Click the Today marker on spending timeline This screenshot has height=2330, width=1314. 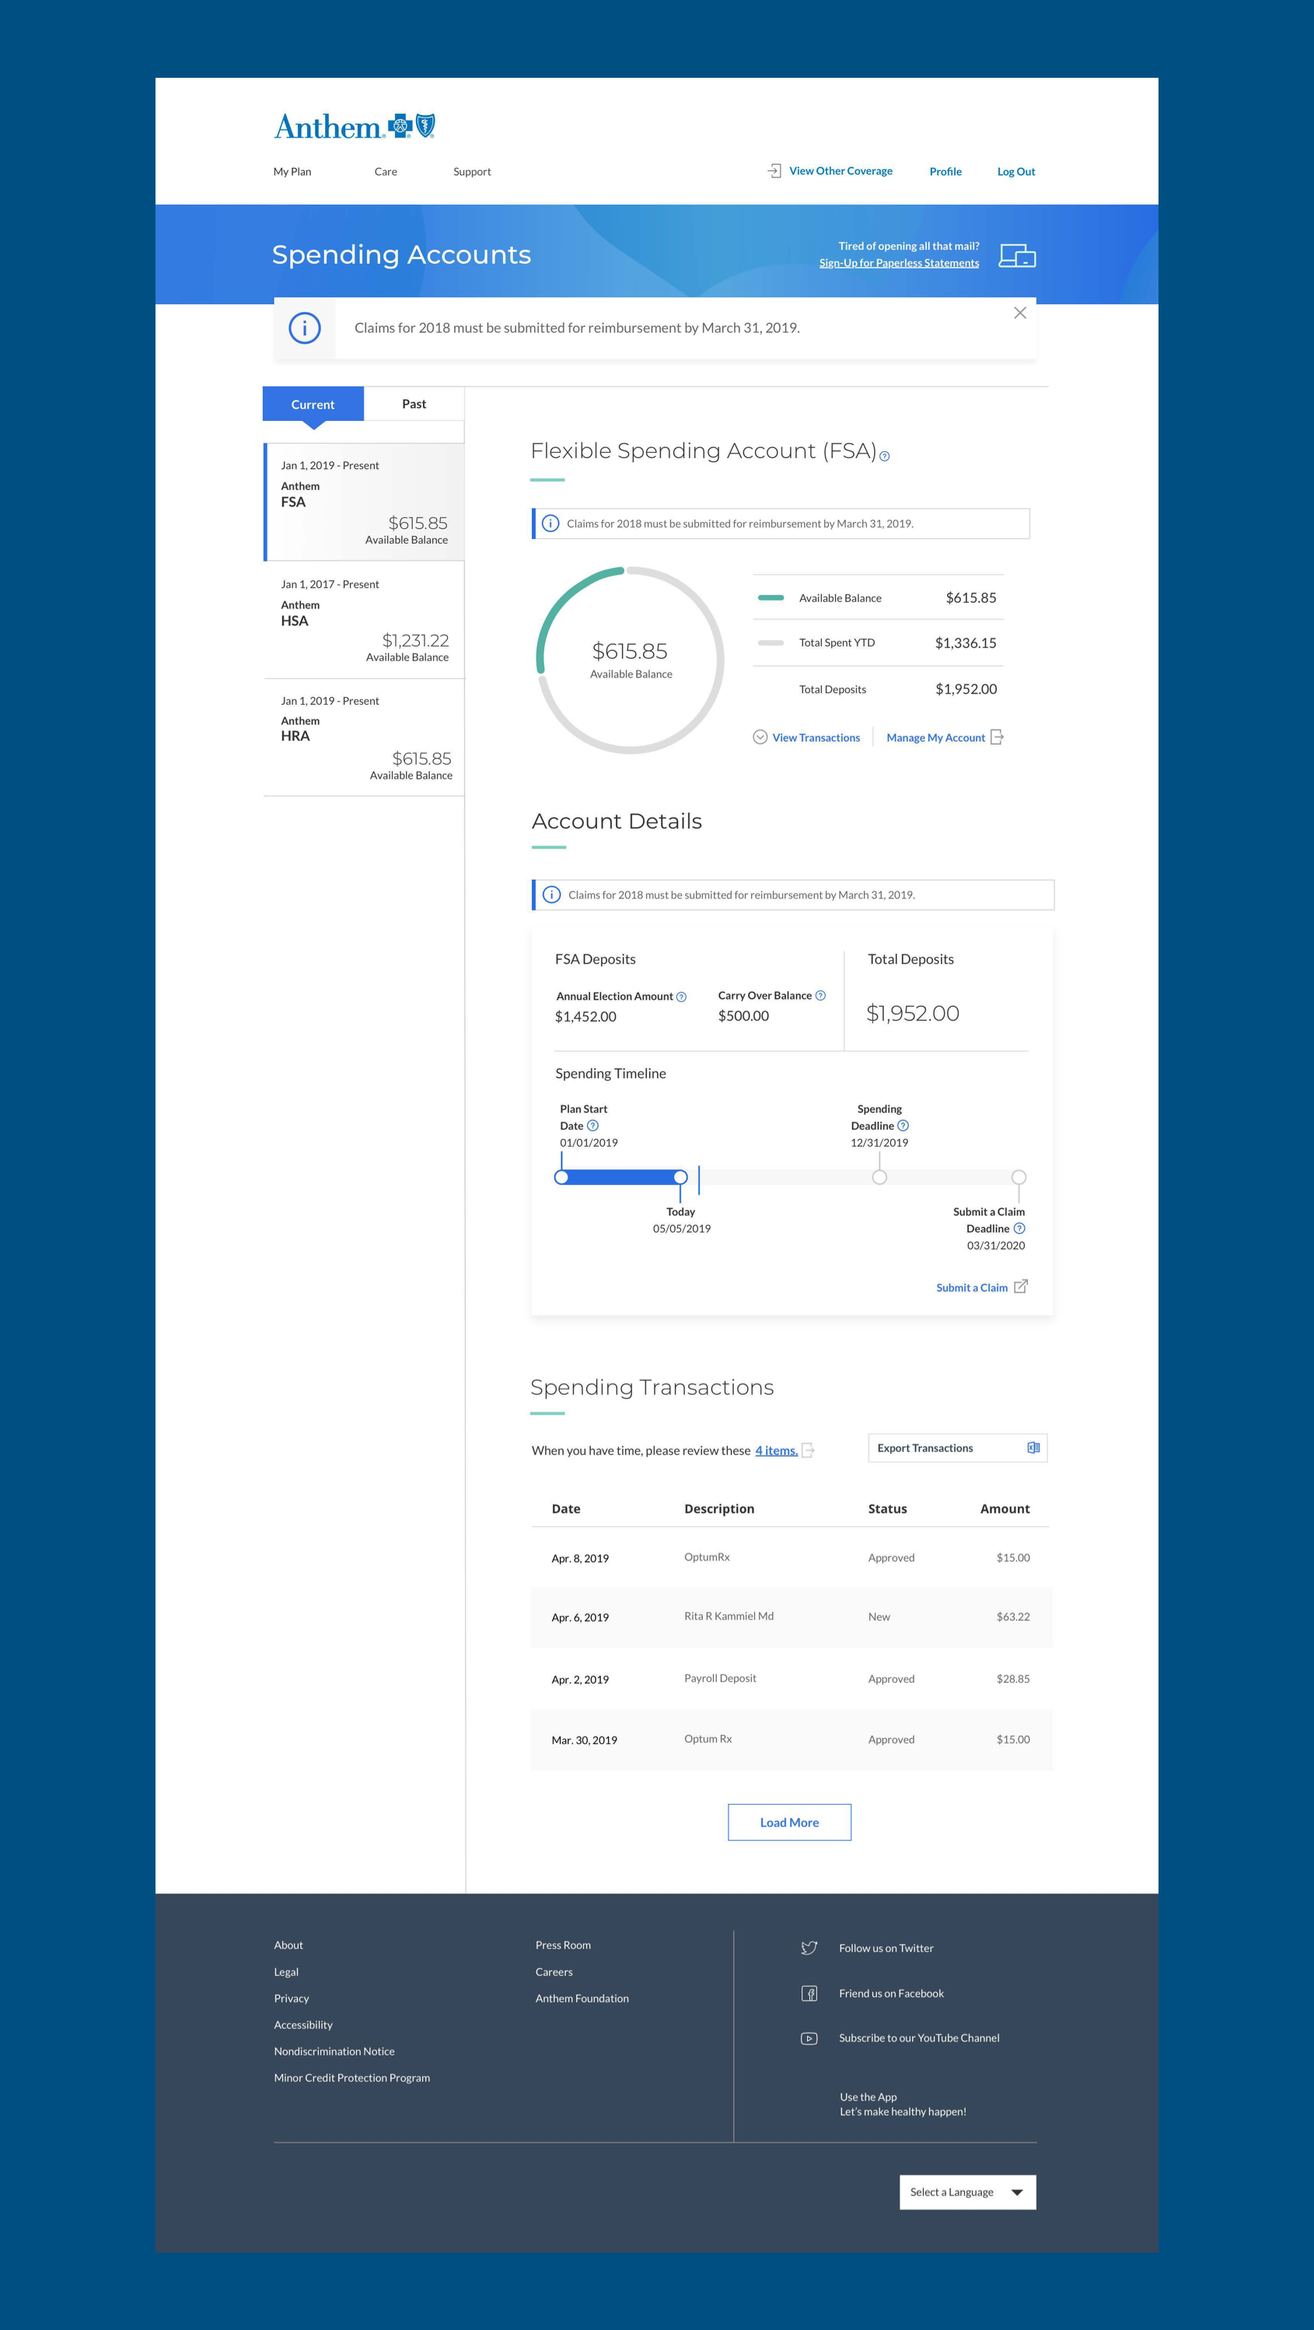680,1177
